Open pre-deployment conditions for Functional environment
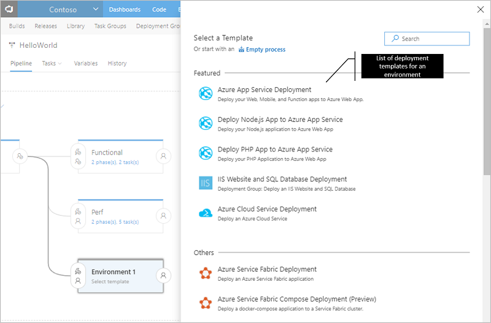This screenshot has width=491, height=323. coord(78,156)
